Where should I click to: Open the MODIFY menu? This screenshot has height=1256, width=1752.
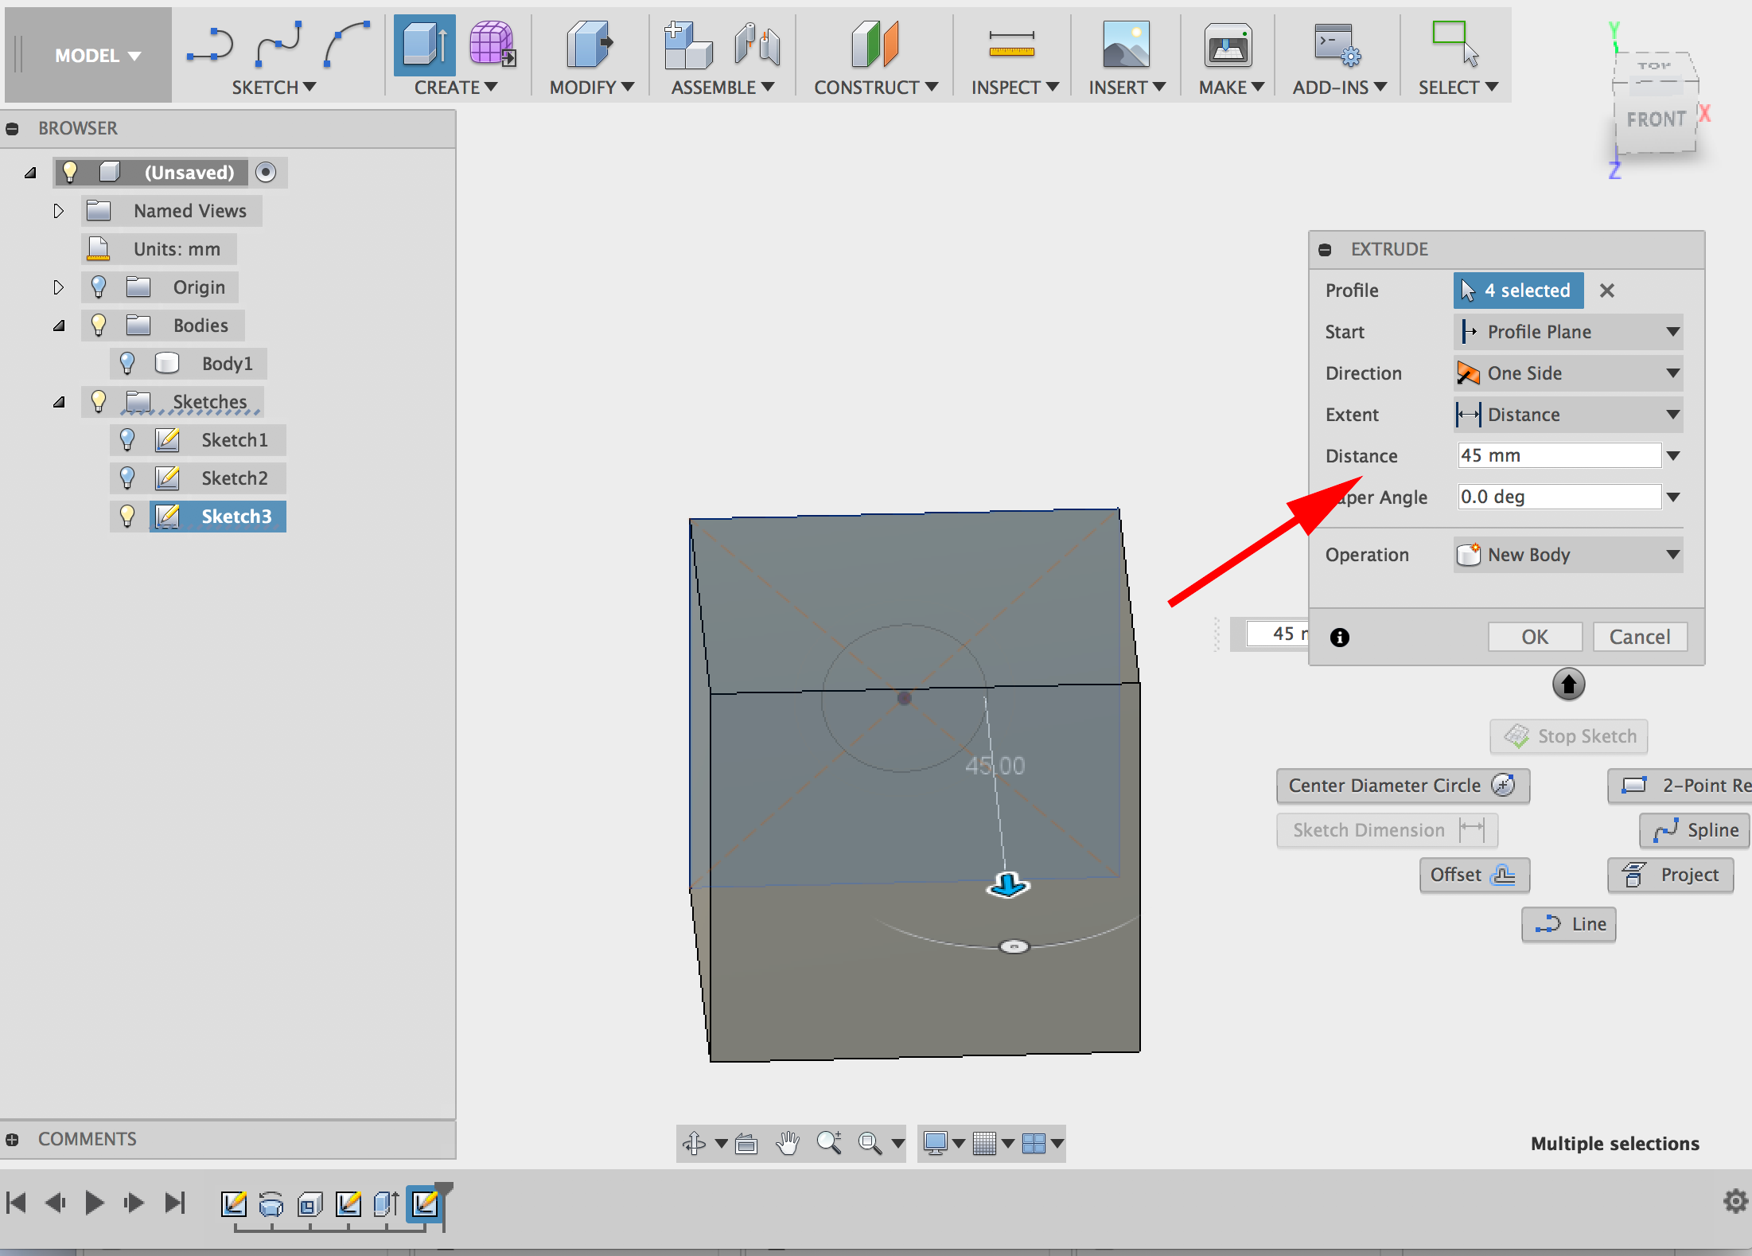coord(591,88)
